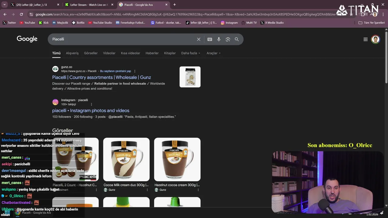Image resolution: width=388 pixels, height=218 pixels.
Task: Open the Kick bookmark
Action: click(44, 23)
